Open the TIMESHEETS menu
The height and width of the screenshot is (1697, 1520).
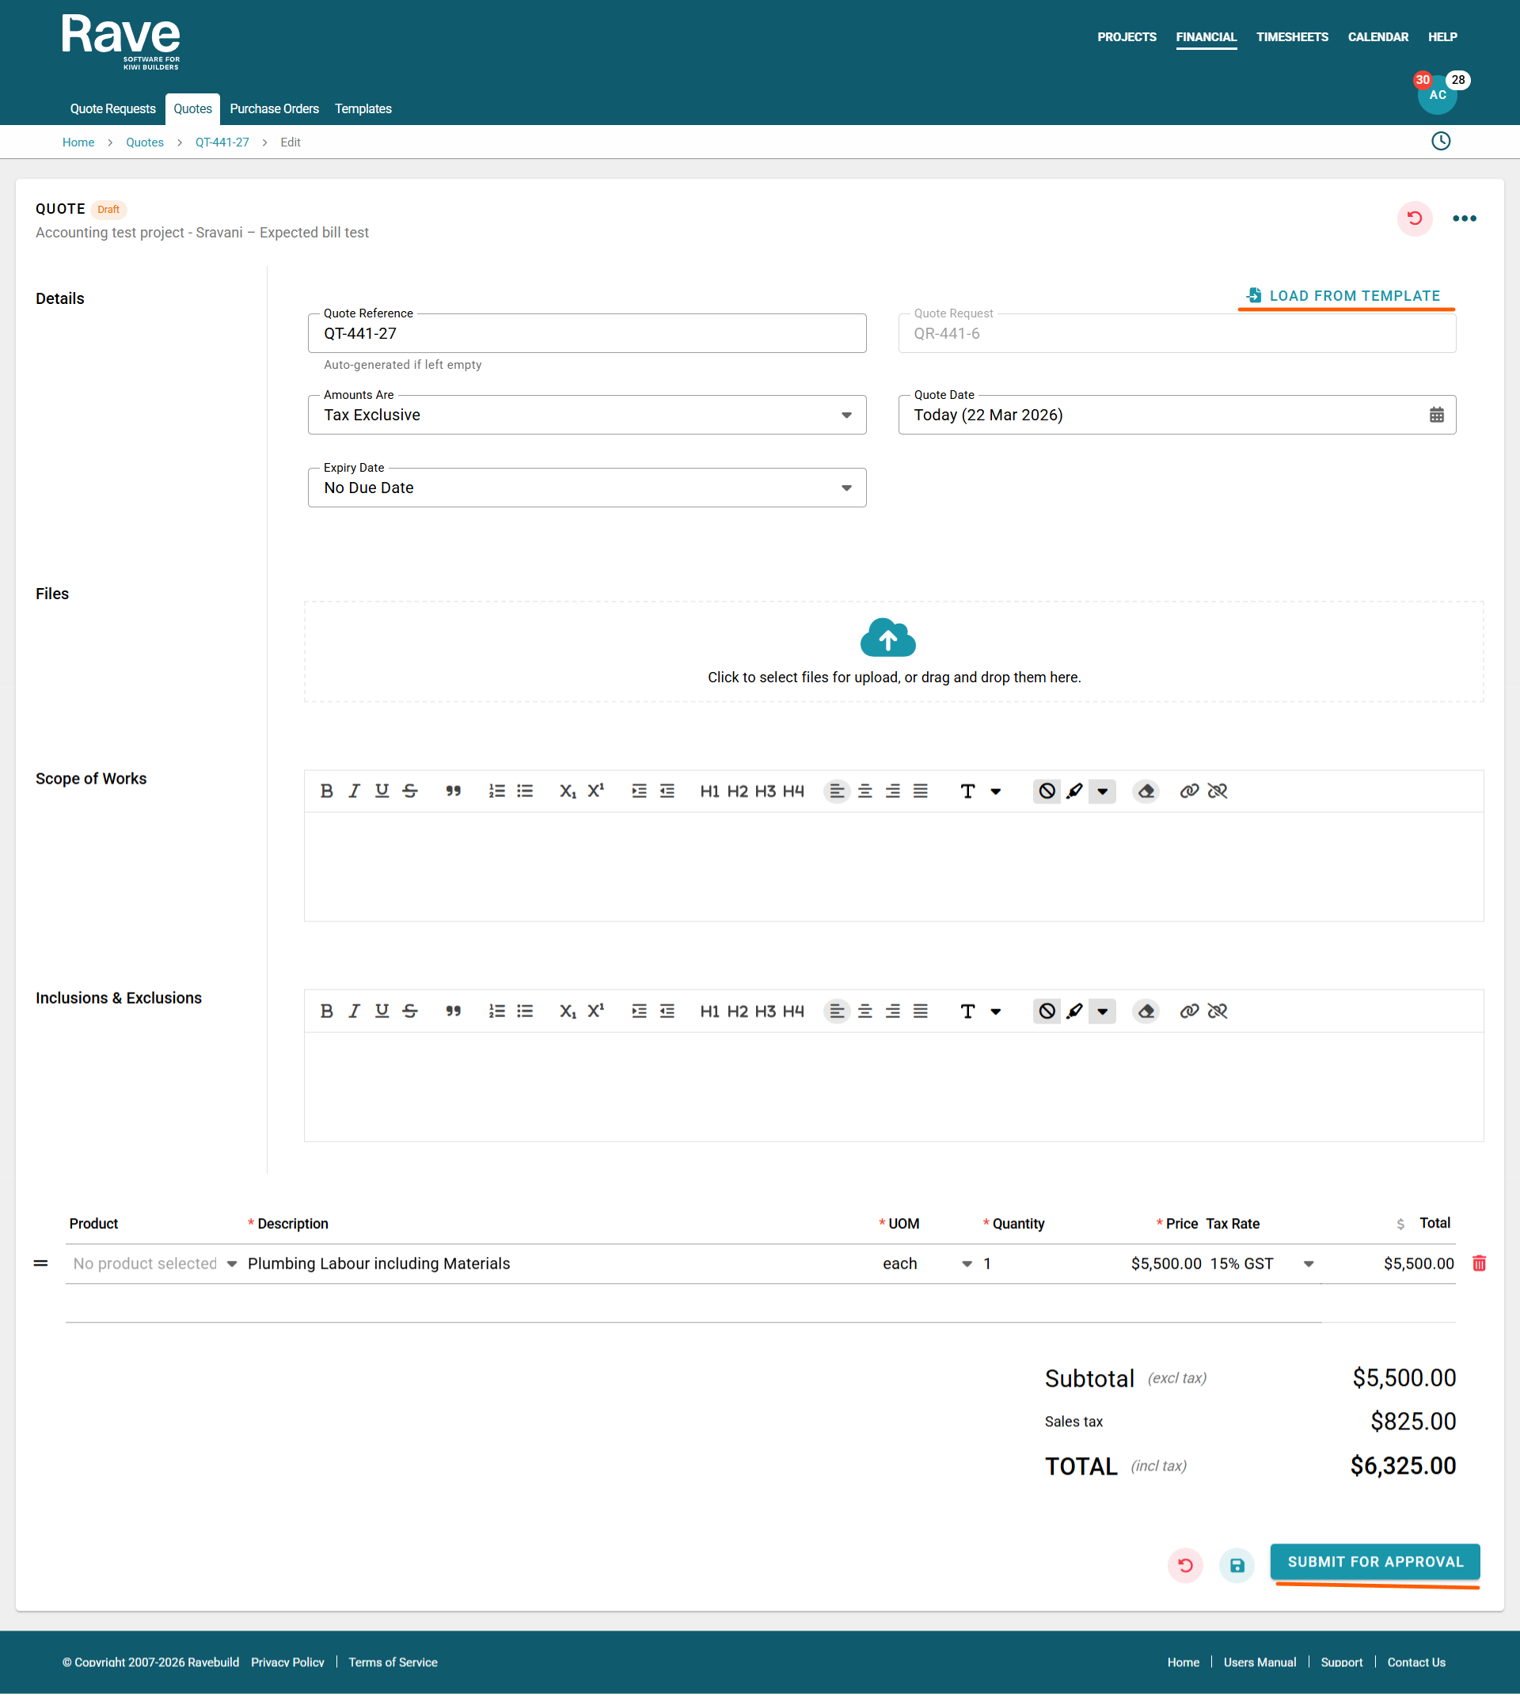click(x=1292, y=36)
